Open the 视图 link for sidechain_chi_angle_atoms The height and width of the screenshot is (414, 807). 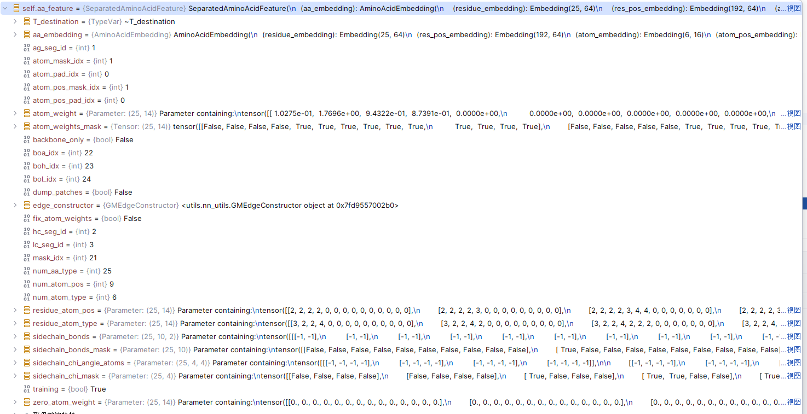pyautogui.click(x=794, y=363)
